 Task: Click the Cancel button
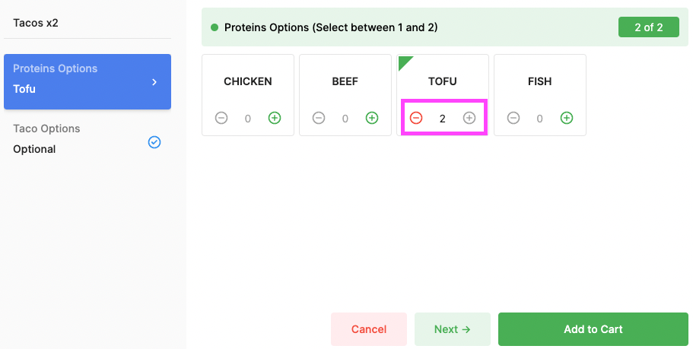point(369,329)
